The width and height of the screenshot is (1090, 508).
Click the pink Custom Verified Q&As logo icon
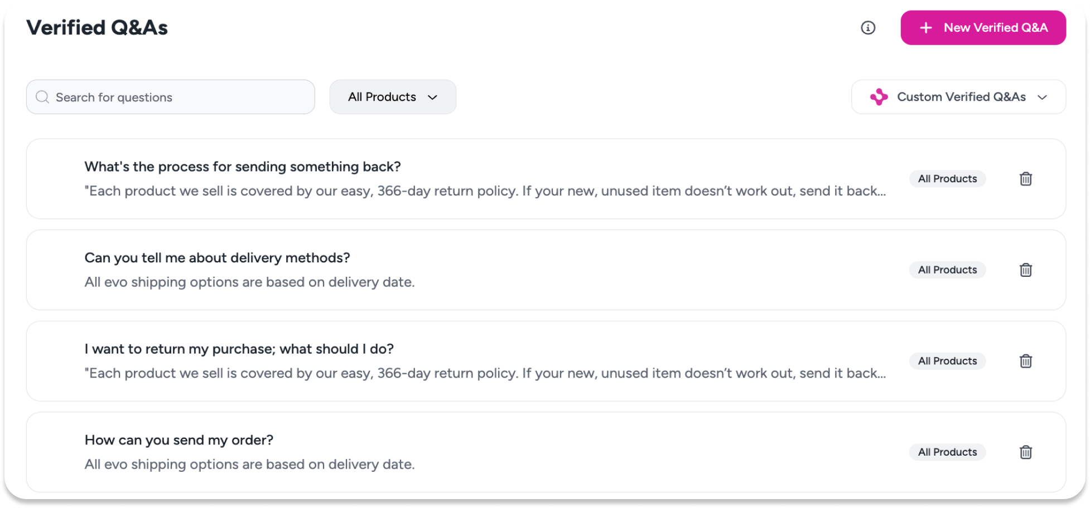(879, 97)
